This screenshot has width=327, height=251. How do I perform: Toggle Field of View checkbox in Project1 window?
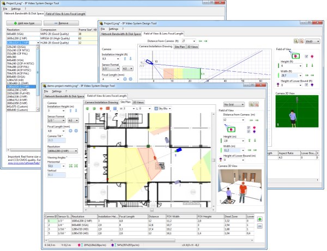coord(306,56)
